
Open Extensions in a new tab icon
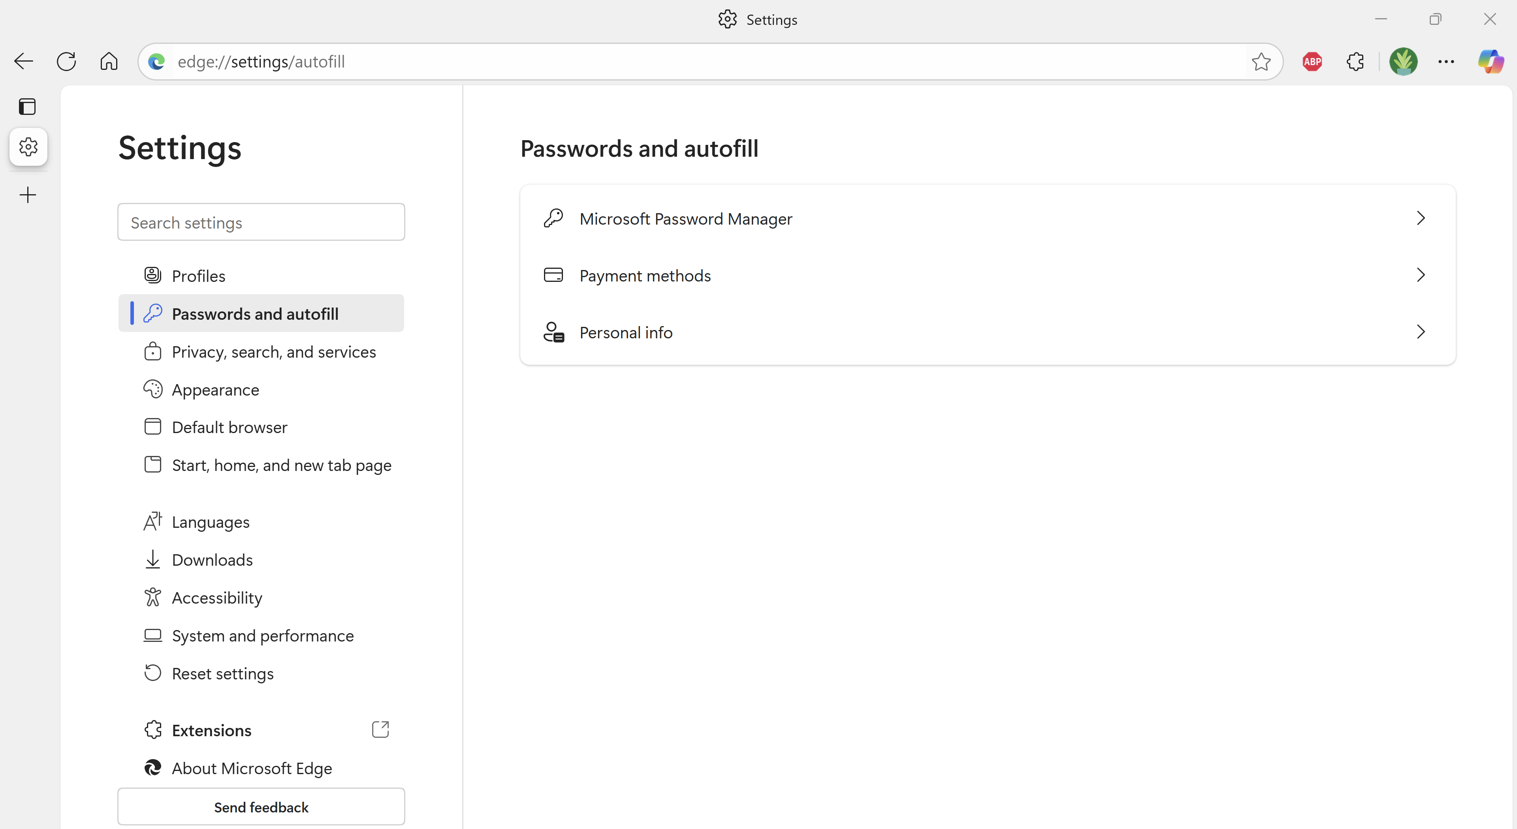pyautogui.click(x=380, y=729)
